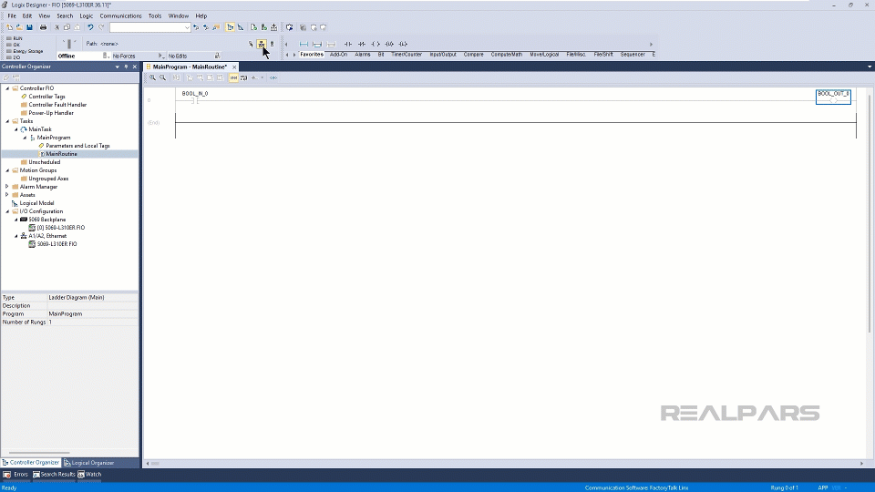875x492 pixels.
Task: Click the Print icon
Action: point(43,27)
